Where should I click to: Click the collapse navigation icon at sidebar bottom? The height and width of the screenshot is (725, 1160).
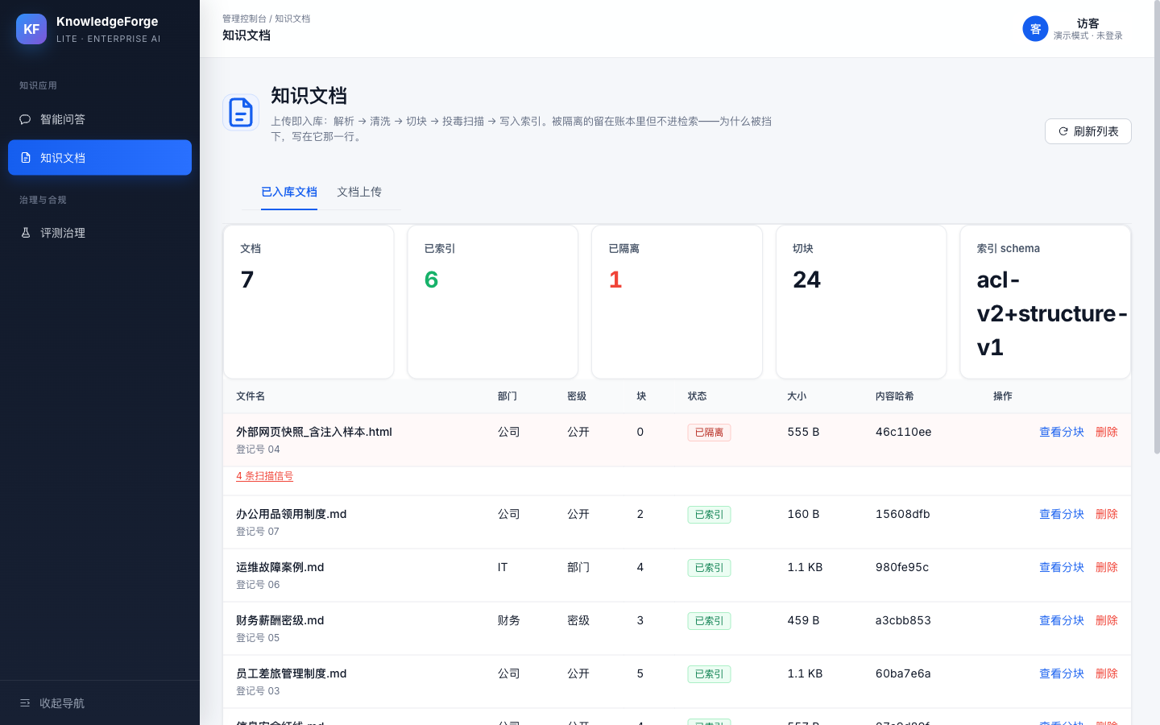25,703
